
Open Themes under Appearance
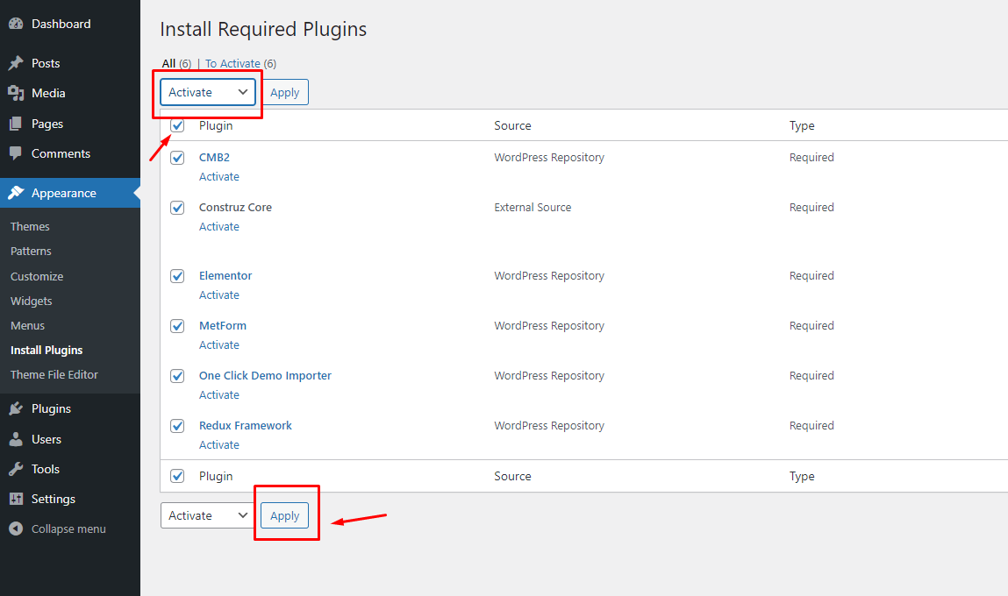click(x=30, y=227)
